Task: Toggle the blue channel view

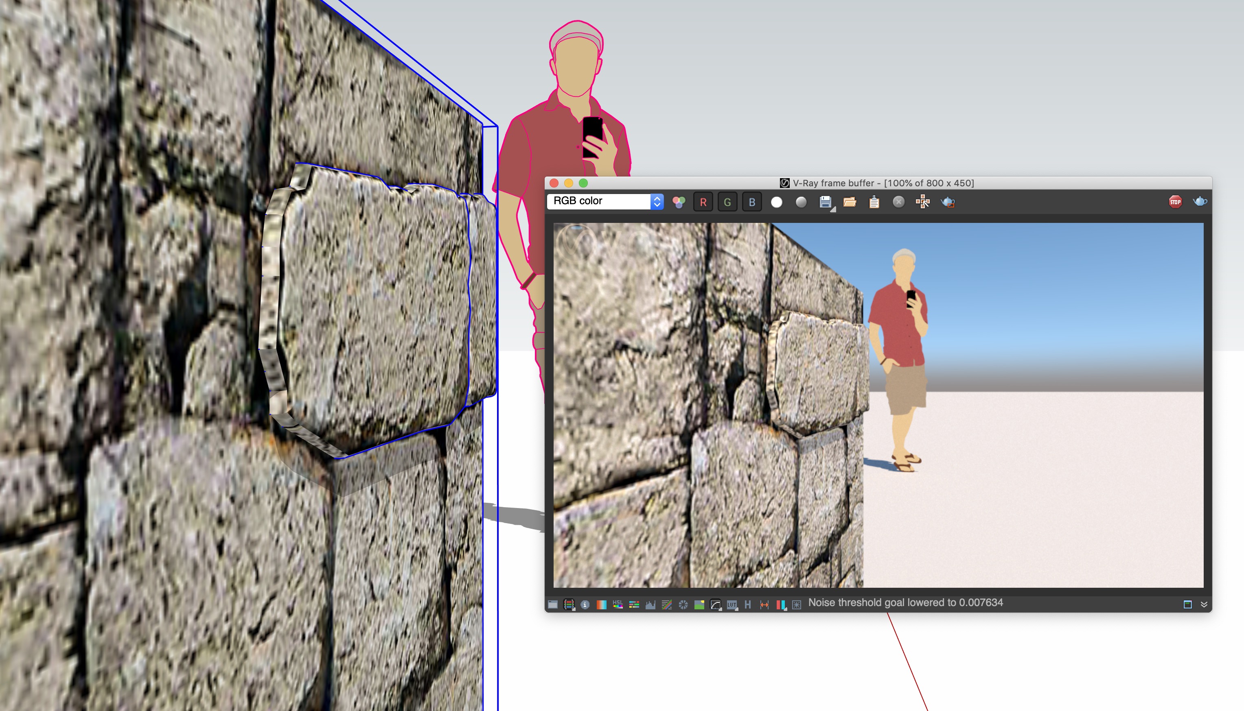Action: [x=751, y=202]
